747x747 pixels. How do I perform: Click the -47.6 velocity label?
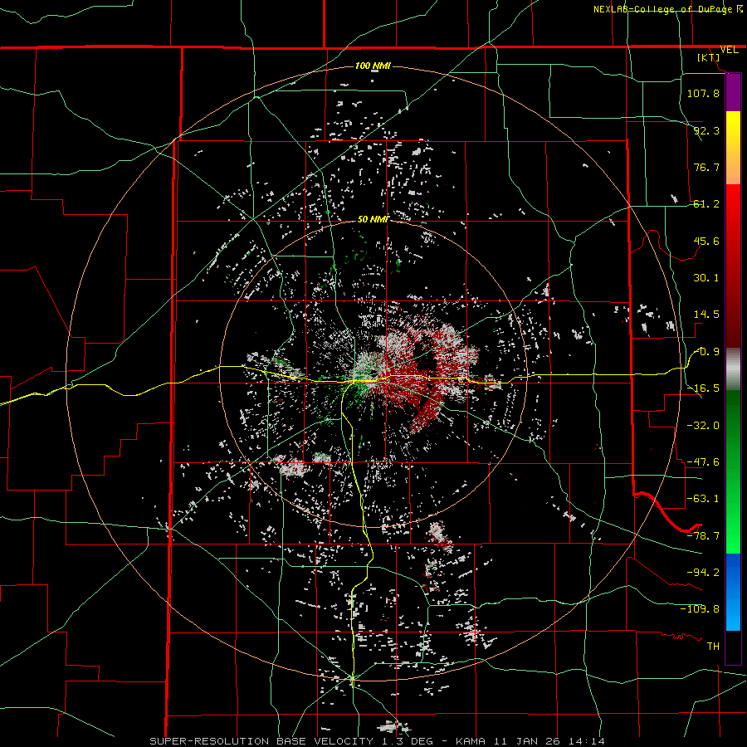click(703, 462)
